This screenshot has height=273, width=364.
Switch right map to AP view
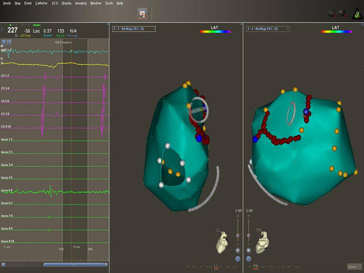[249, 267]
